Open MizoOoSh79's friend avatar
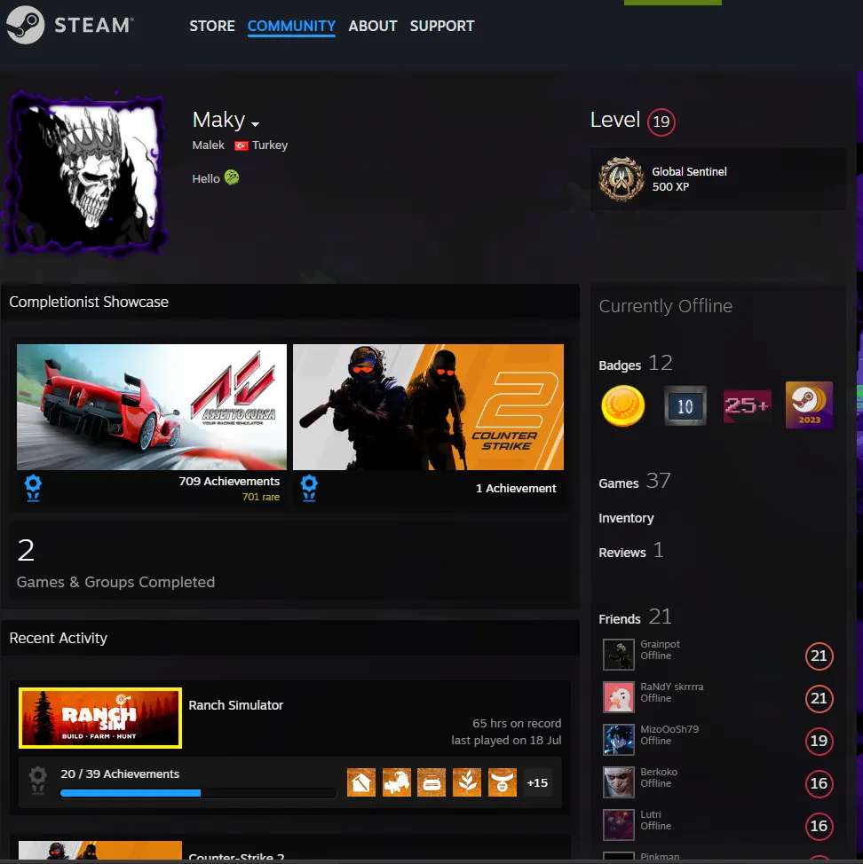 click(x=619, y=740)
